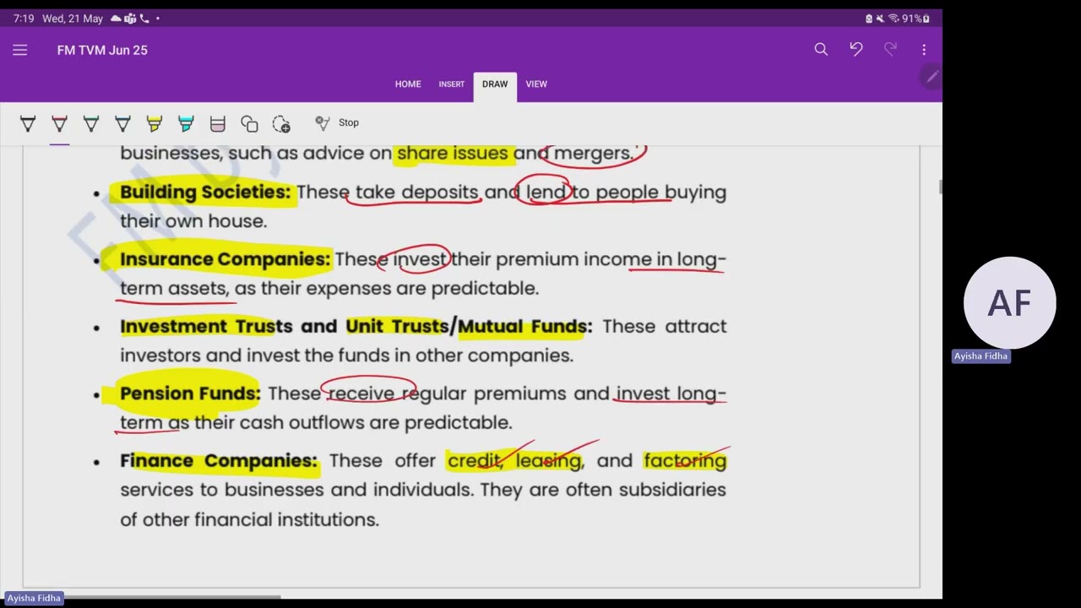Click the text Unit Trusts/Mutual Funds:
This screenshot has width=1081, height=608.
pos(469,327)
